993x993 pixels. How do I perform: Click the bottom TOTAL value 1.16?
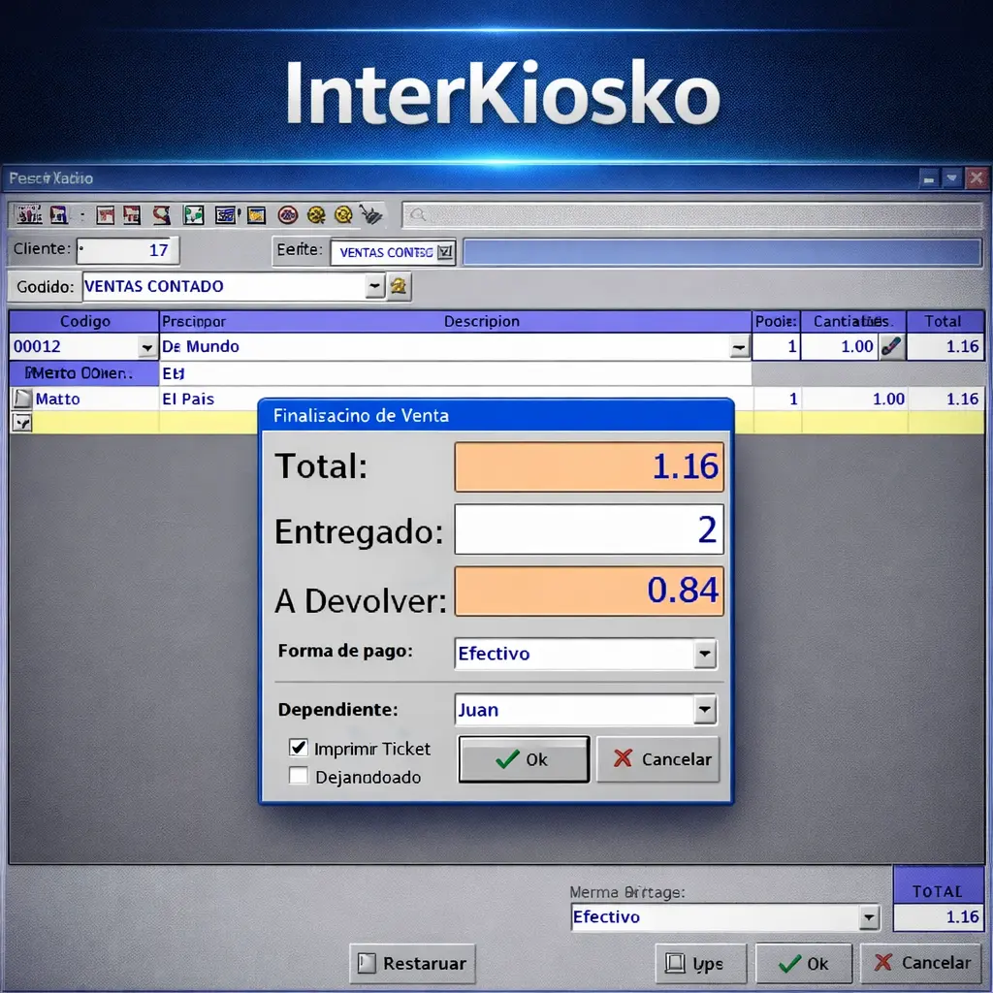pos(939,917)
